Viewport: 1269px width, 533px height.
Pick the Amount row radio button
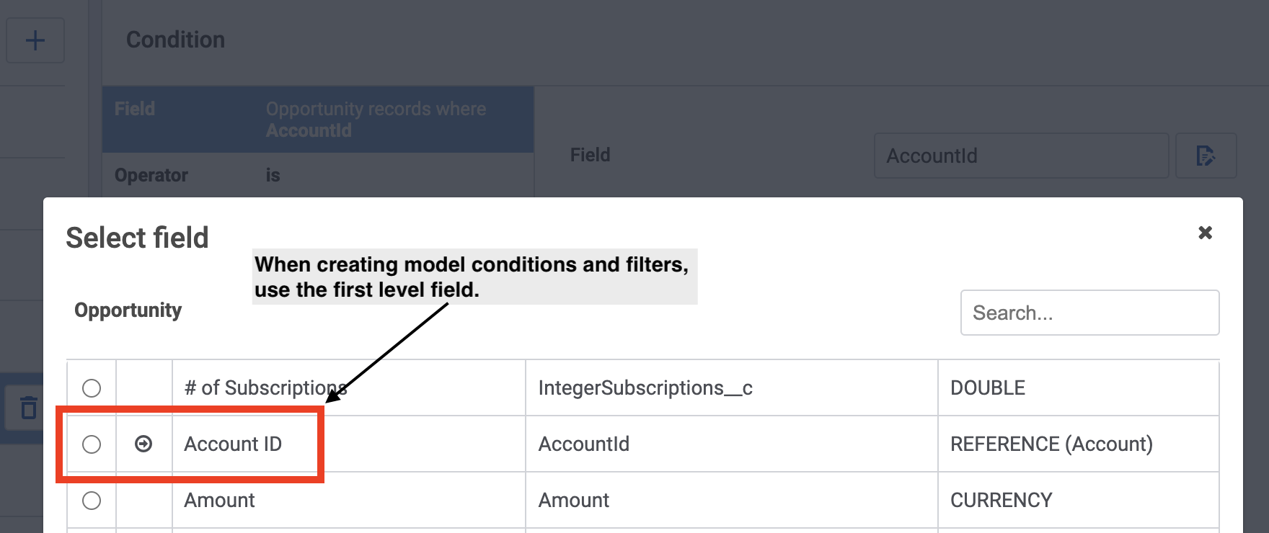(x=92, y=501)
